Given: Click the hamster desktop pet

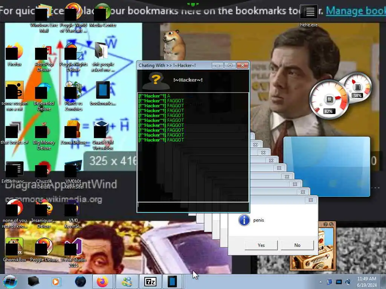Looking at the screenshot, I should tap(173, 44).
